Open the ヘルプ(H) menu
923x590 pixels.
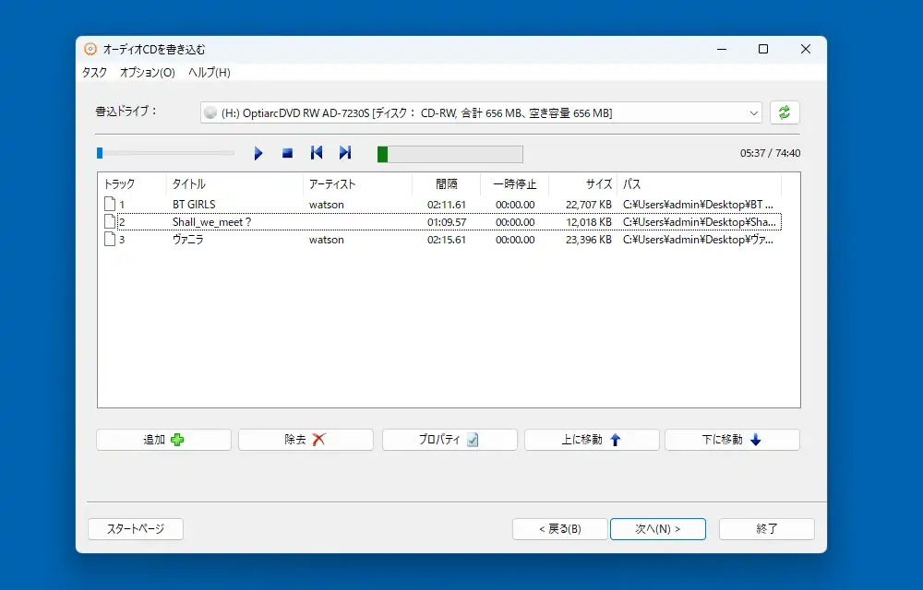210,73
